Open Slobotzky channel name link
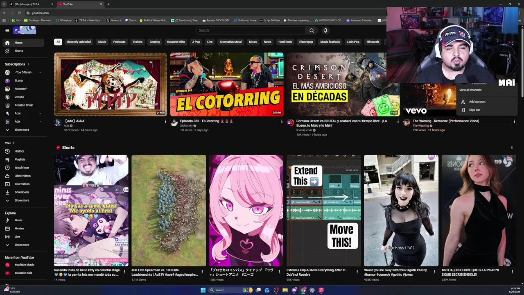The height and width of the screenshot is (295, 524). 186,126
